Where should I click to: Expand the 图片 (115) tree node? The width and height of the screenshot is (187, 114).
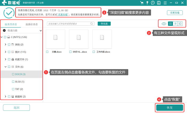tap(5, 52)
